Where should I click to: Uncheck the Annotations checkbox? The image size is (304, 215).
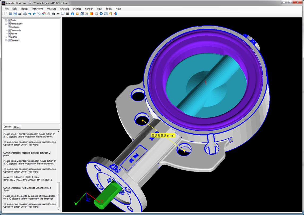pos(9,23)
